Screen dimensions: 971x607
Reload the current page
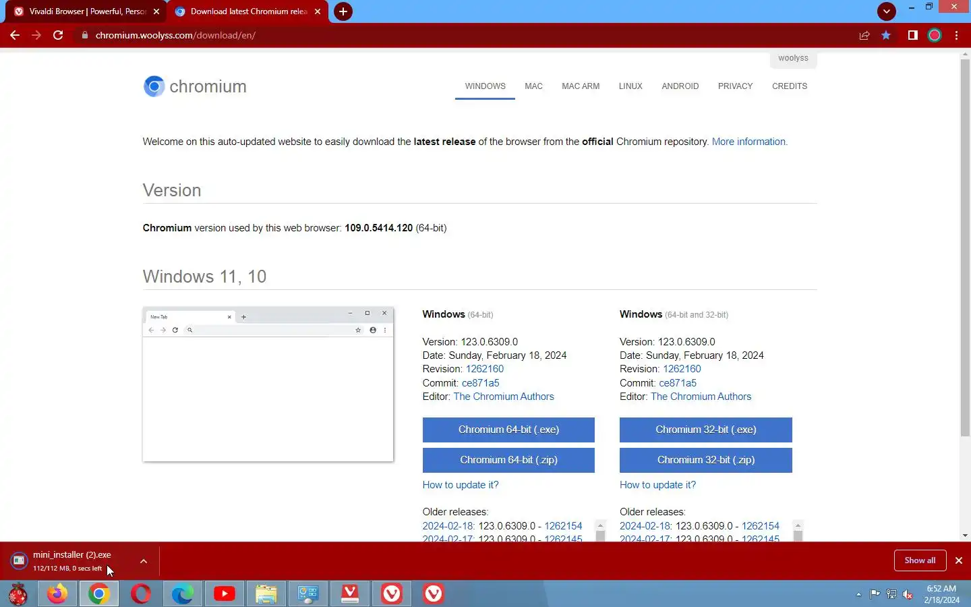pyautogui.click(x=58, y=35)
